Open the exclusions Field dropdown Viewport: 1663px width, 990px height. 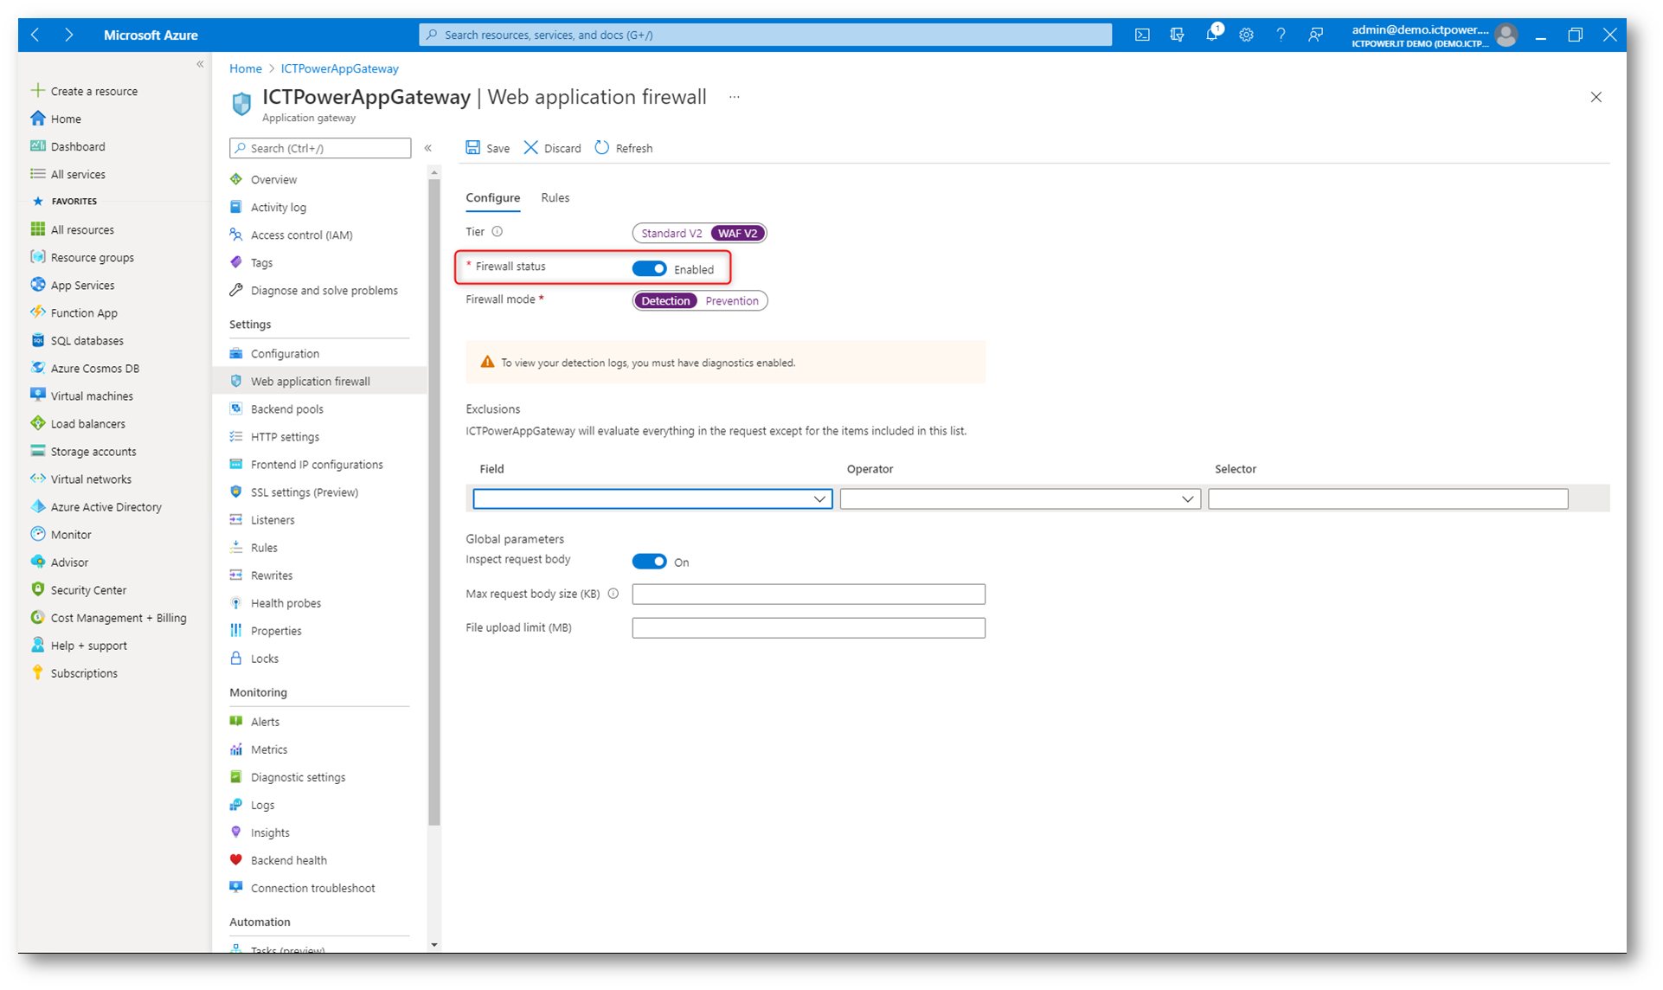coord(652,499)
